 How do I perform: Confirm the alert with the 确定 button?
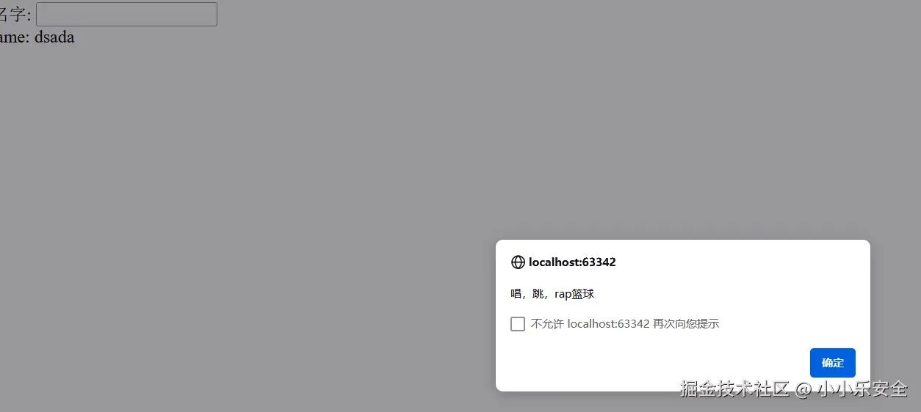pos(833,363)
